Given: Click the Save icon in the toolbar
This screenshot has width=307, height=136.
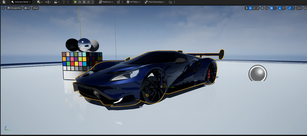Looking at the screenshot, I should [x=4, y=2].
